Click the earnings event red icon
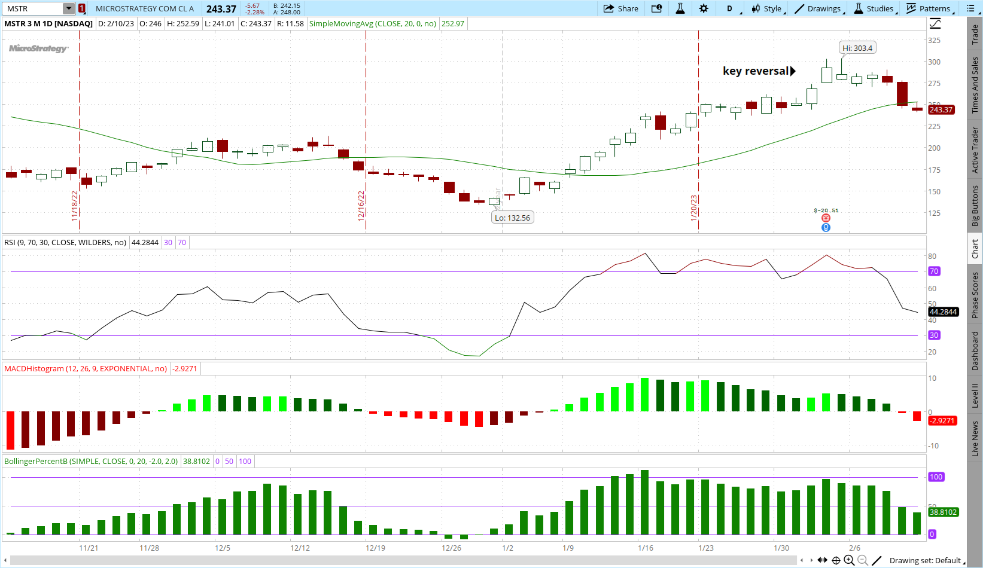This screenshot has height=568, width=983. click(x=826, y=218)
